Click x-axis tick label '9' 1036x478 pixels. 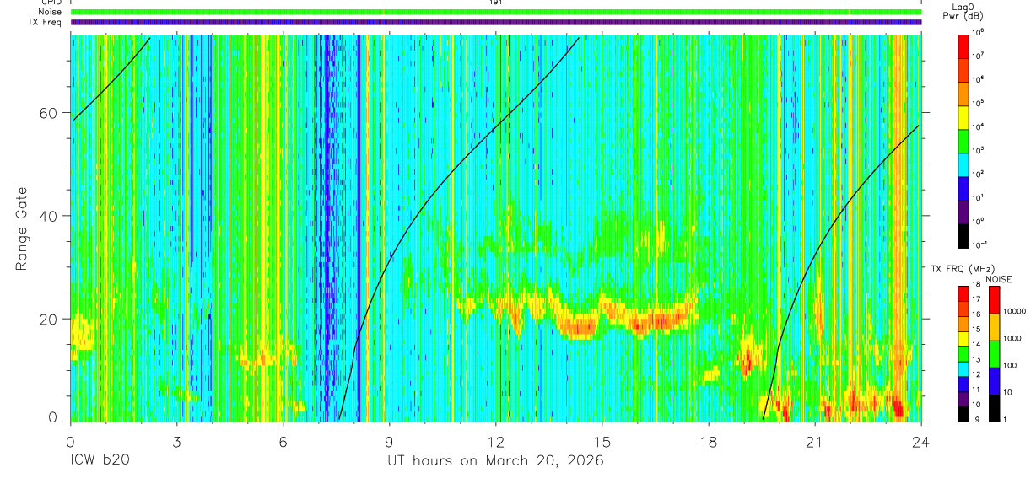(390, 442)
